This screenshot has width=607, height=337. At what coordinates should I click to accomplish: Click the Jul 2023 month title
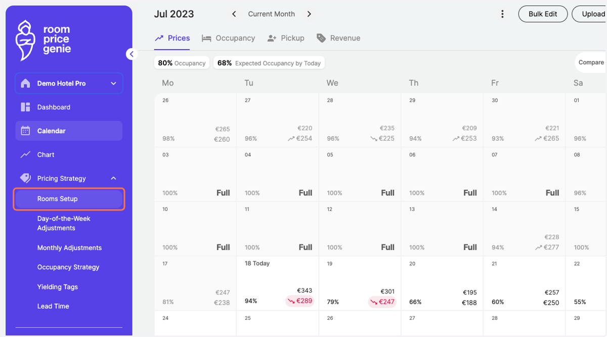pyautogui.click(x=174, y=14)
